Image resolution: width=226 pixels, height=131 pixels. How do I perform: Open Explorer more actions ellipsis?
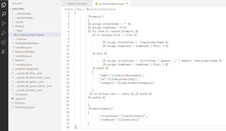56,4
